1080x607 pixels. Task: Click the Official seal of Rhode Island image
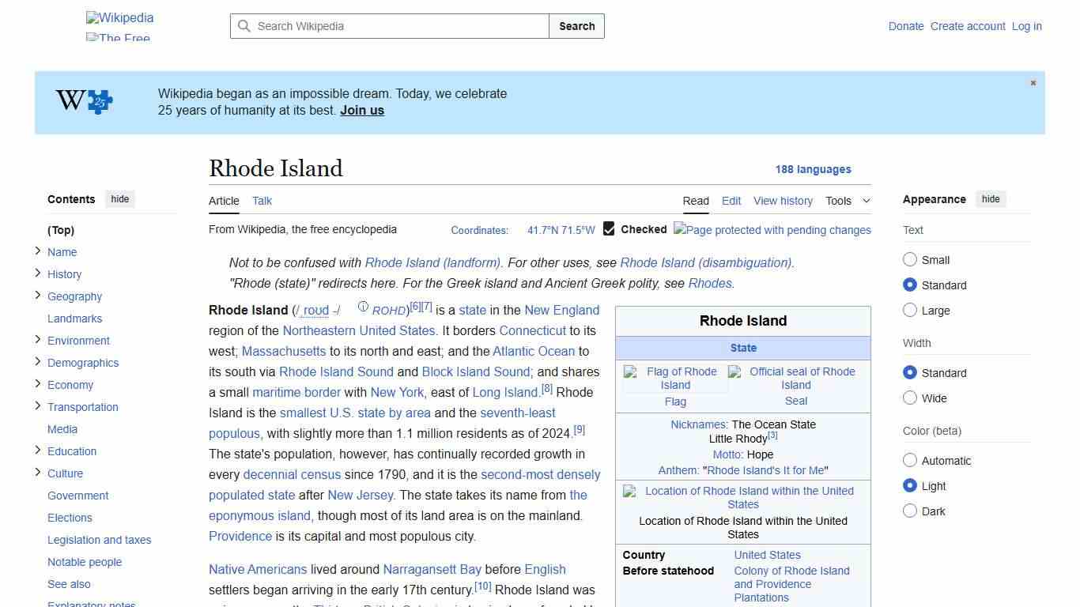coord(796,378)
